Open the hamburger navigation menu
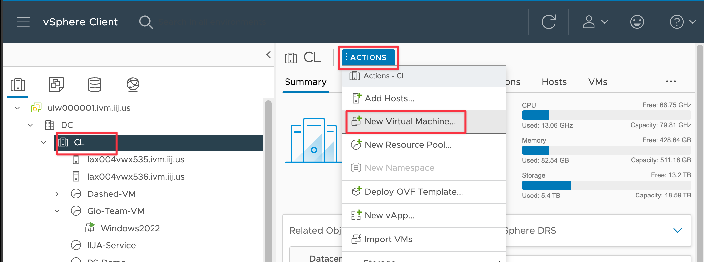The height and width of the screenshot is (262, 704). coord(23,22)
